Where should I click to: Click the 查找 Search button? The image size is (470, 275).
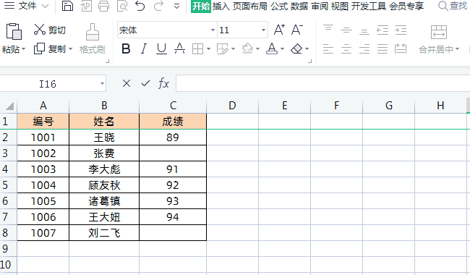[x=453, y=6]
